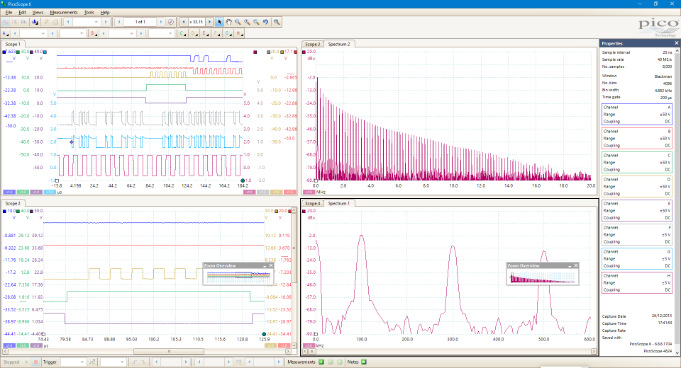Click the Auto Setup wand icon
The image size is (681, 368).
pos(46,22)
